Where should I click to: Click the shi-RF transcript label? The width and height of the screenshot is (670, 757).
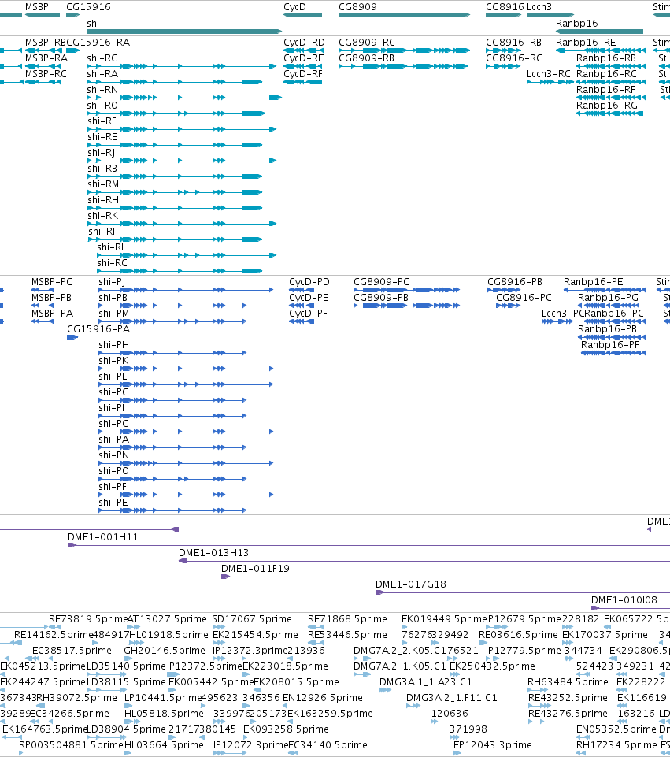(102, 121)
